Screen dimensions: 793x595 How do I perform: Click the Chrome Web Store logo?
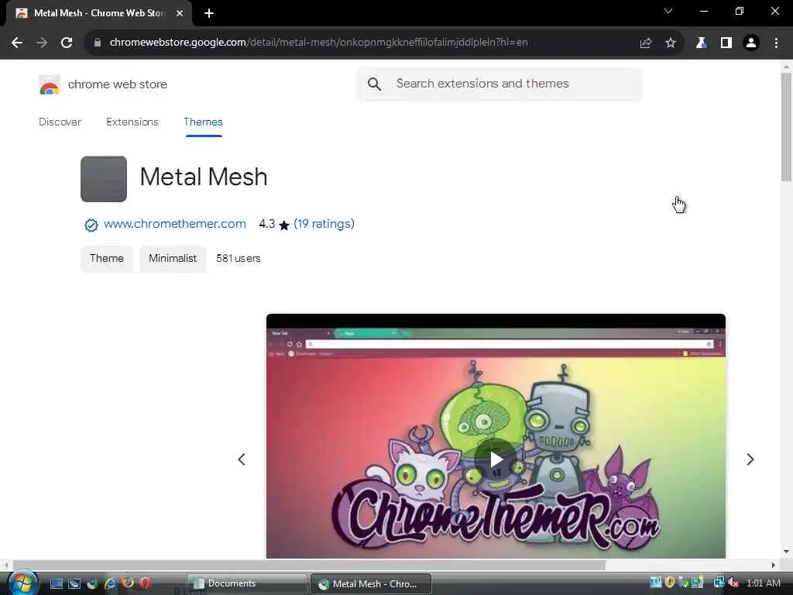[49, 84]
